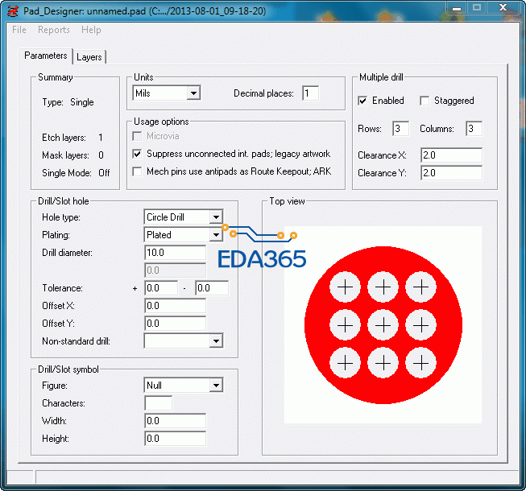Maximize the Pad Designer window
Viewport: 526px width, 491px height.
(477, 8)
